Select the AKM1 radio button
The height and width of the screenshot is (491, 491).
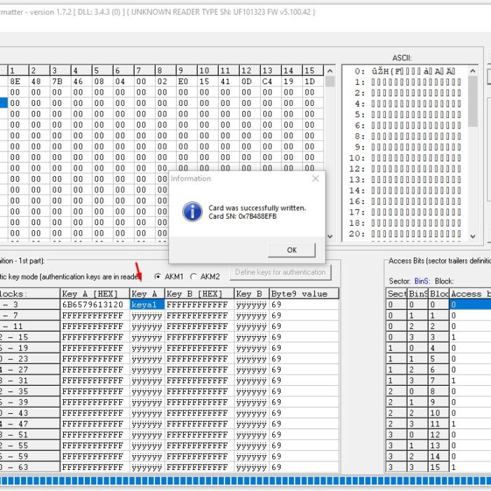[158, 276]
